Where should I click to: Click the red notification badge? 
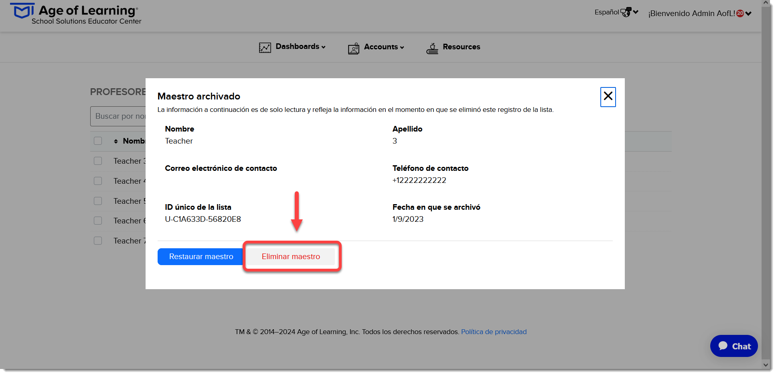(740, 13)
